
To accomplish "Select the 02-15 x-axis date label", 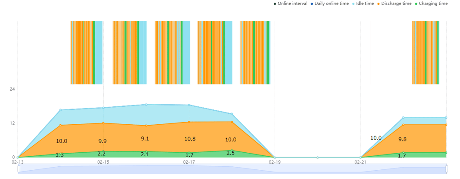I will tap(103, 162).
